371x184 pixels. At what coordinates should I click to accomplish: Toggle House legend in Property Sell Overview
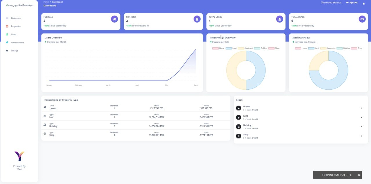click(x=219, y=48)
